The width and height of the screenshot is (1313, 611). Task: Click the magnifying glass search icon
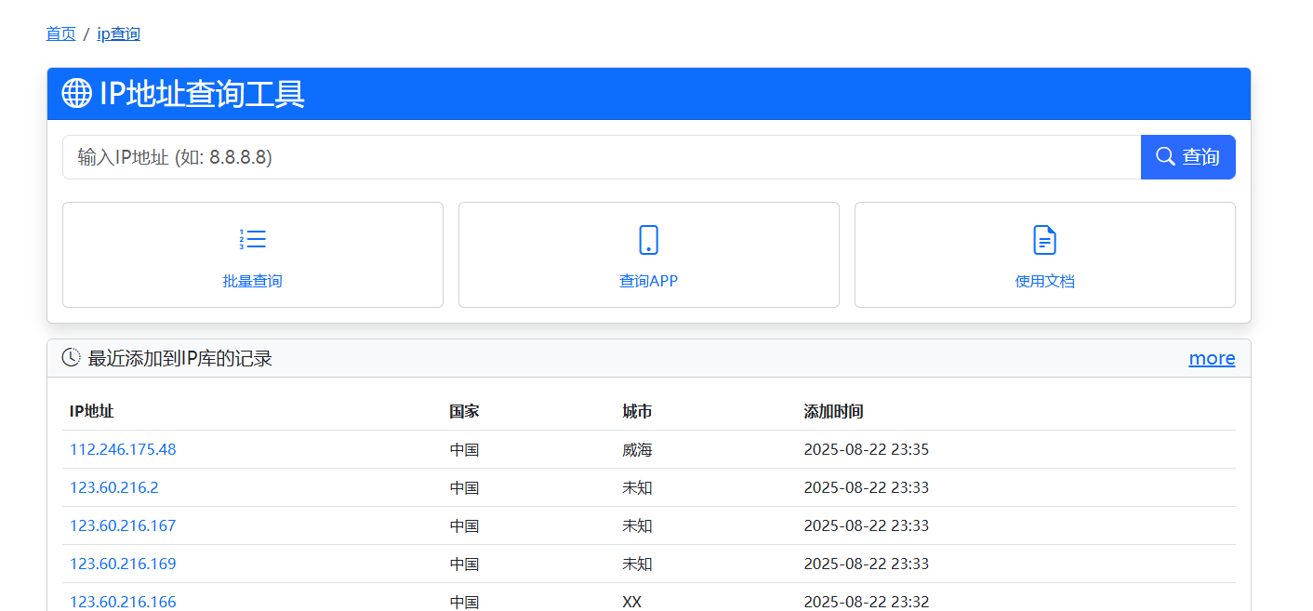tap(1165, 156)
